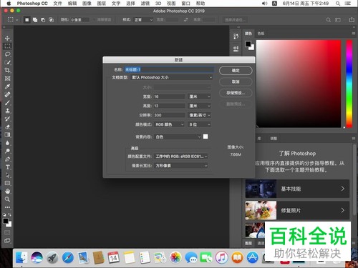
Task: Choose New Selection mode in options bar
Action: click(27, 20)
